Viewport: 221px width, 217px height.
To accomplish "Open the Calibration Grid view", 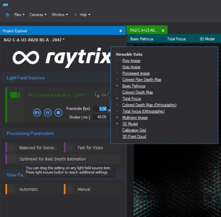I will pyautogui.click(x=134, y=130).
